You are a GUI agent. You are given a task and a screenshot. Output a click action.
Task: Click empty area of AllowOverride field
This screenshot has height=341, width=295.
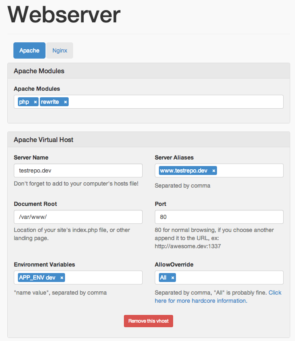230,278
